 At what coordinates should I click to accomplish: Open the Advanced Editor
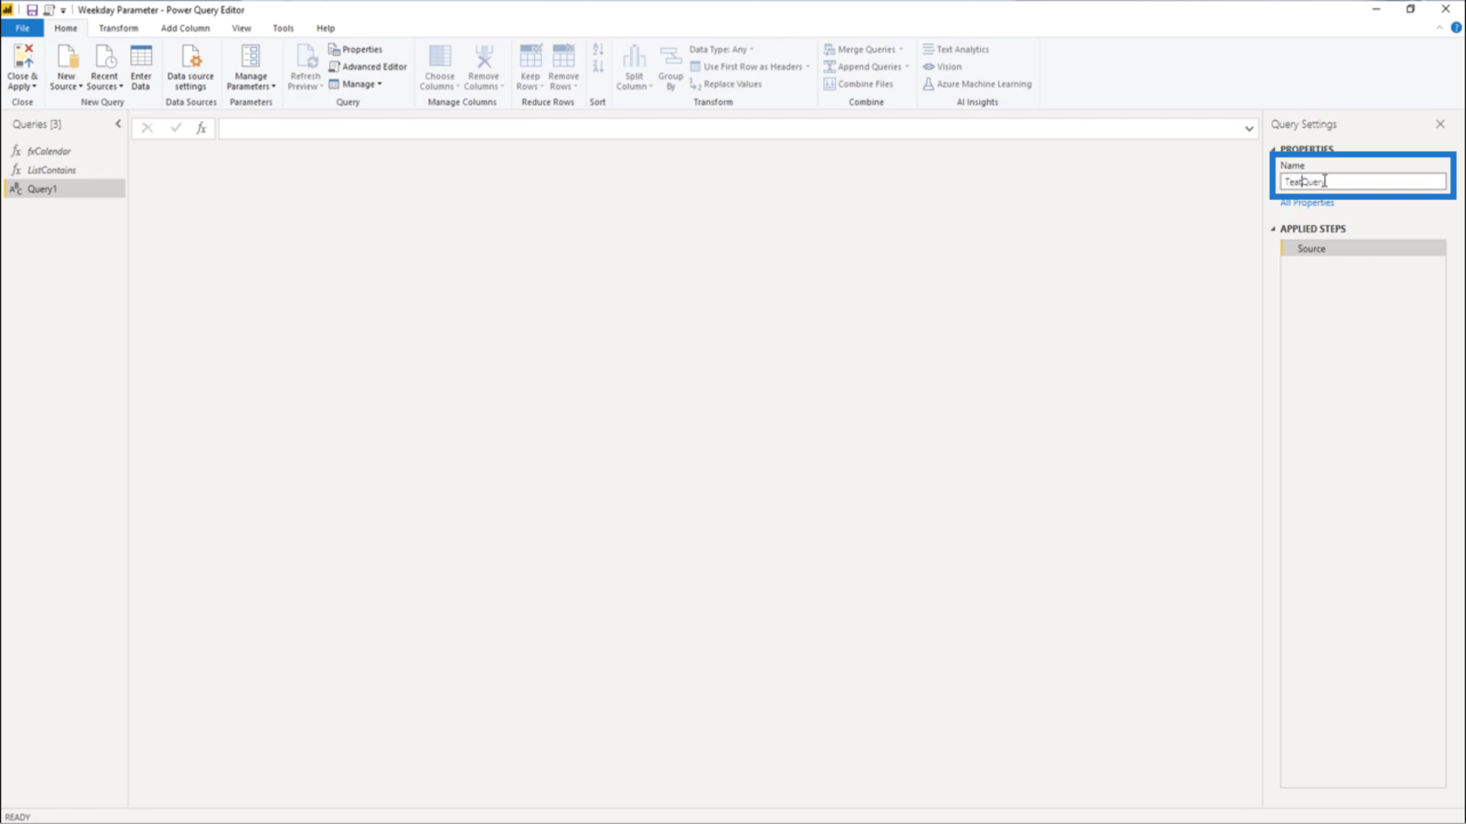(367, 67)
